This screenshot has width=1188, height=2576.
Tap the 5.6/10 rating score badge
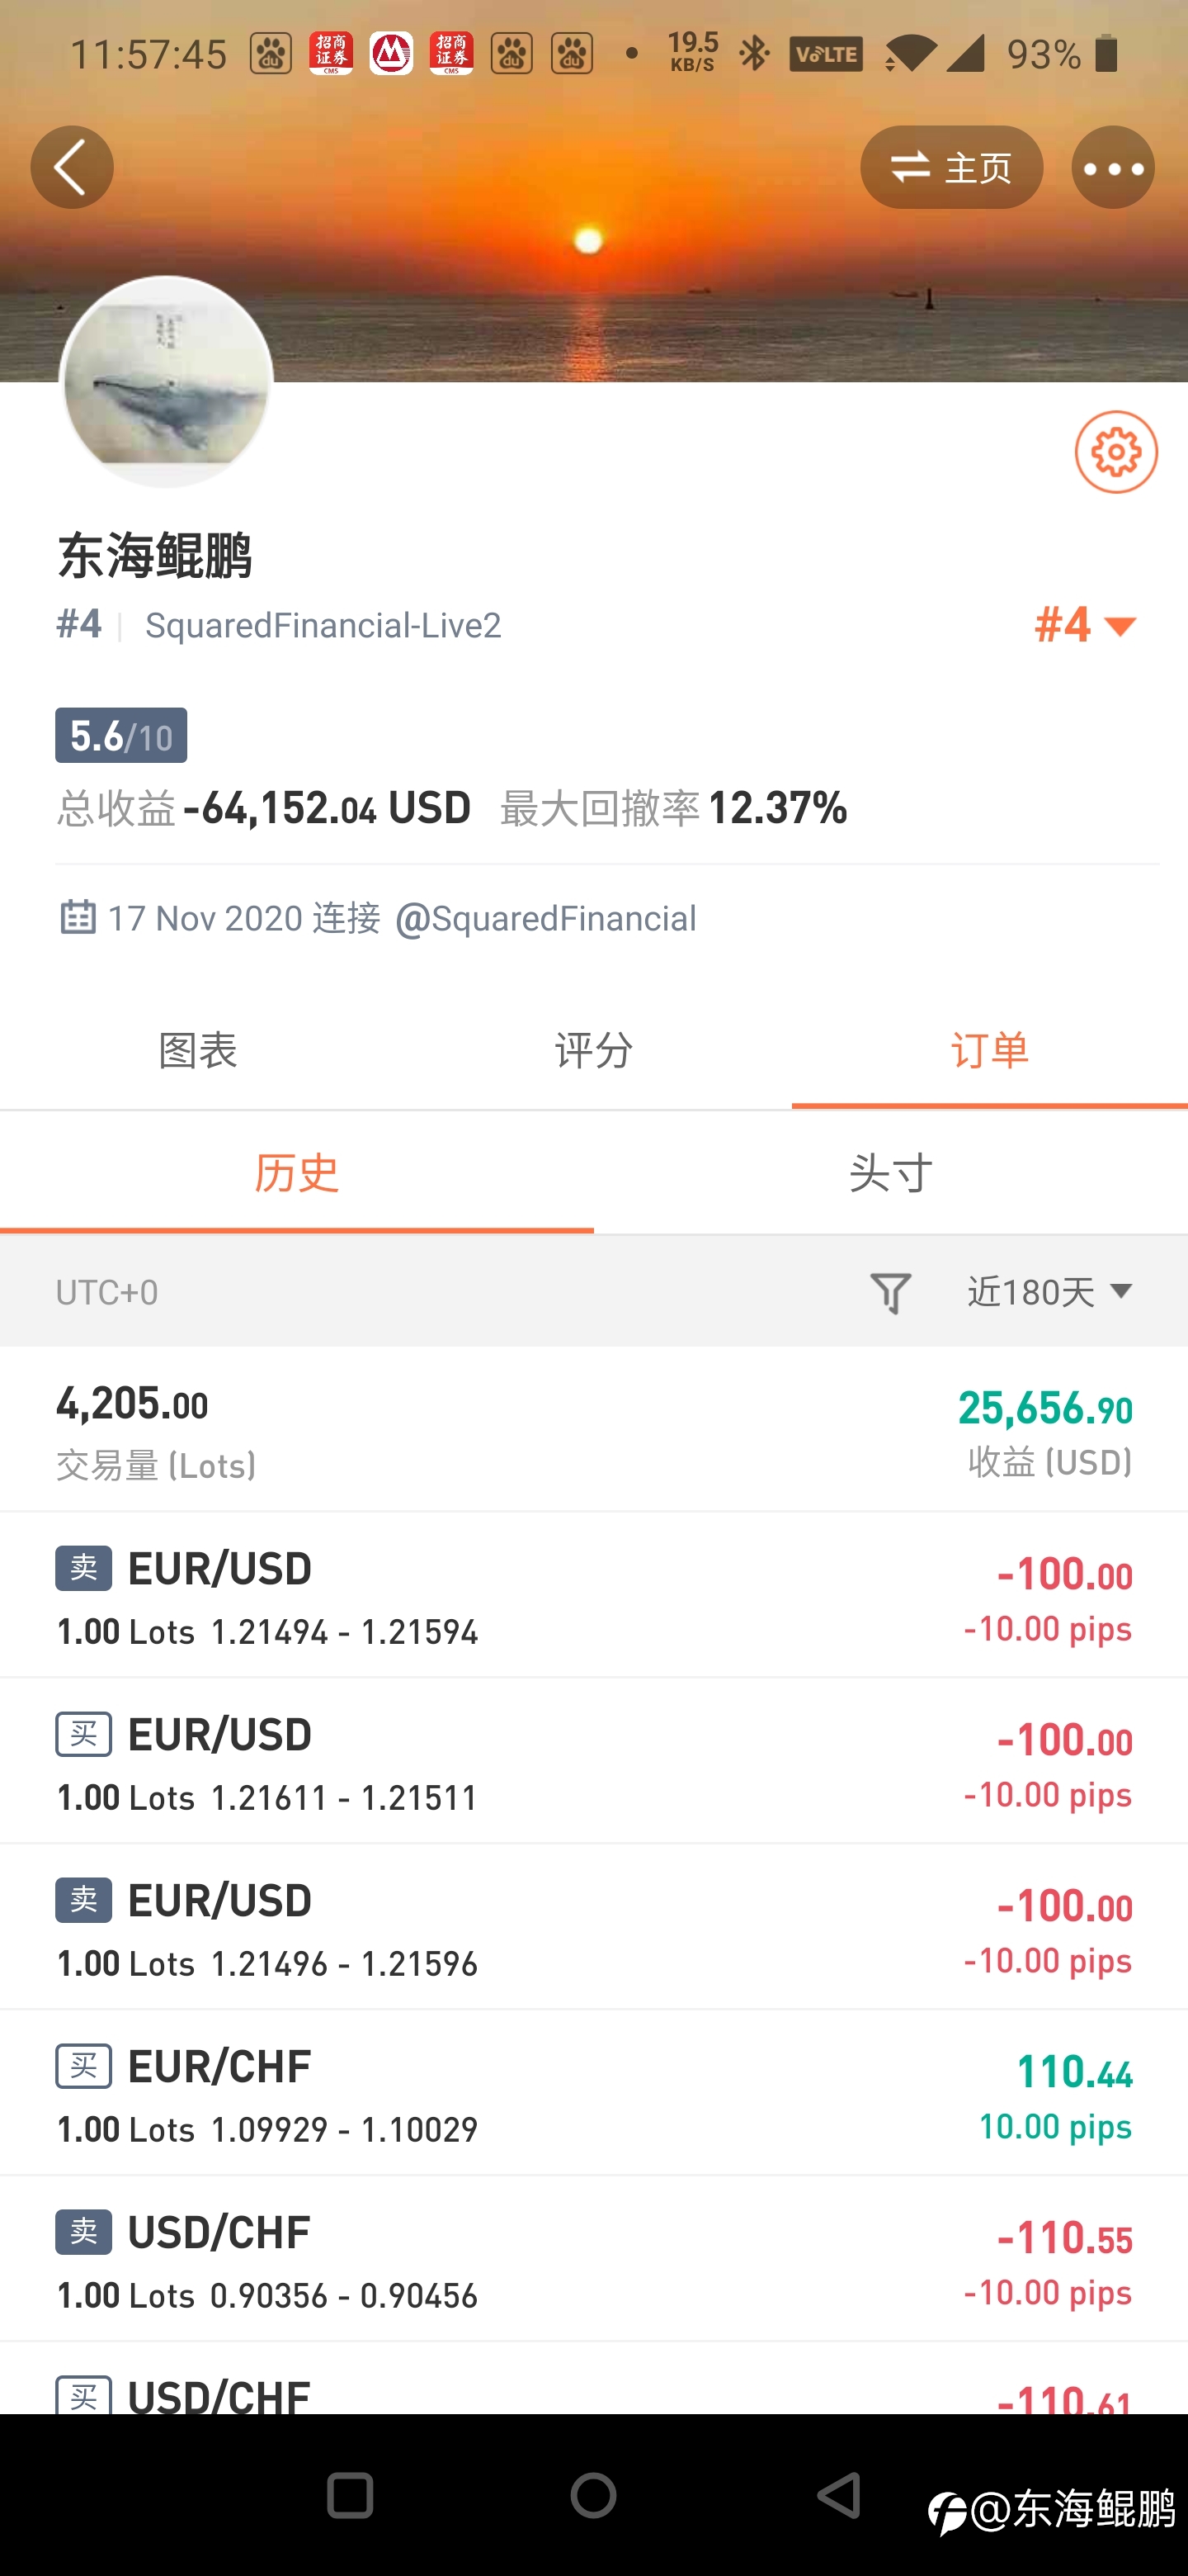tap(121, 735)
